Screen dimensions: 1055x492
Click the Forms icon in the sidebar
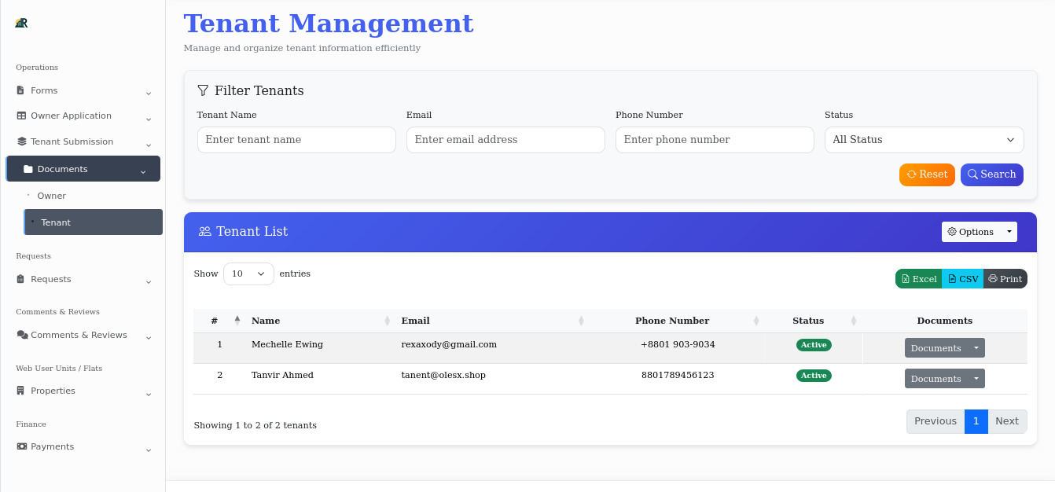click(20, 90)
